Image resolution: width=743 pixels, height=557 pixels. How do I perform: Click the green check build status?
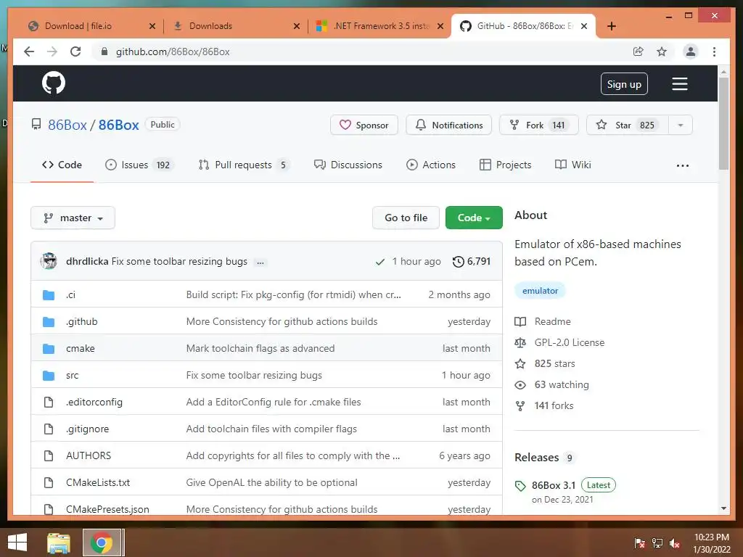coord(380,262)
